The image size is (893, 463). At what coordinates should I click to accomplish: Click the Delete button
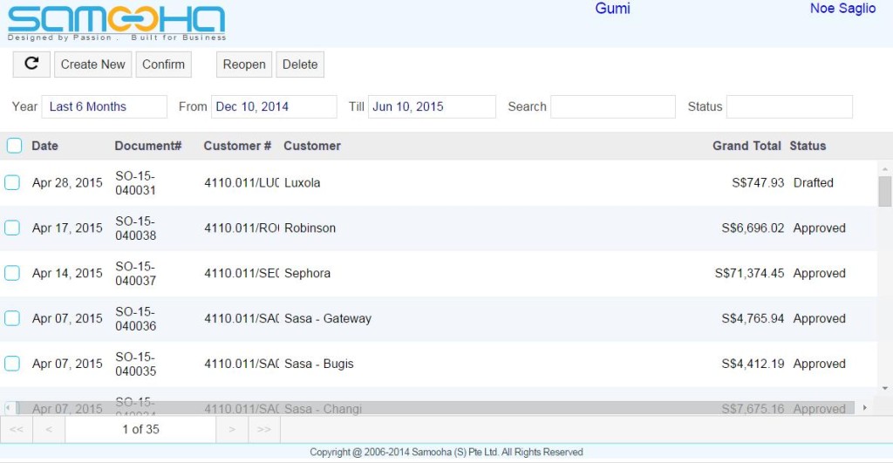tap(300, 65)
